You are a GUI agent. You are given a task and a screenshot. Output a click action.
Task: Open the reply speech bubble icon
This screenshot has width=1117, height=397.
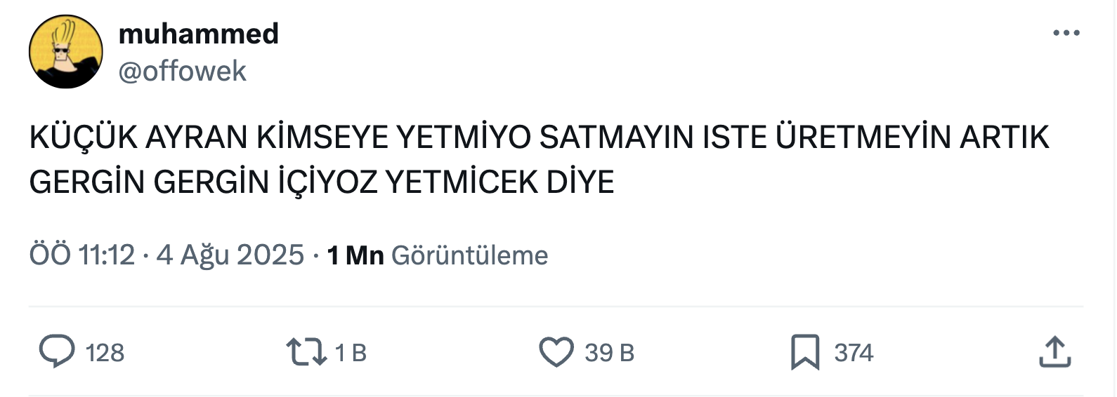pos(57,352)
